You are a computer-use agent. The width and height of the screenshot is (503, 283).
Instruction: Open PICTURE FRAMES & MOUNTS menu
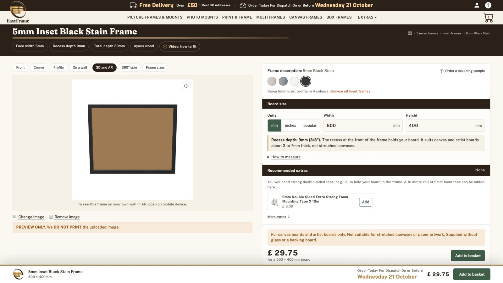[x=155, y=17]
